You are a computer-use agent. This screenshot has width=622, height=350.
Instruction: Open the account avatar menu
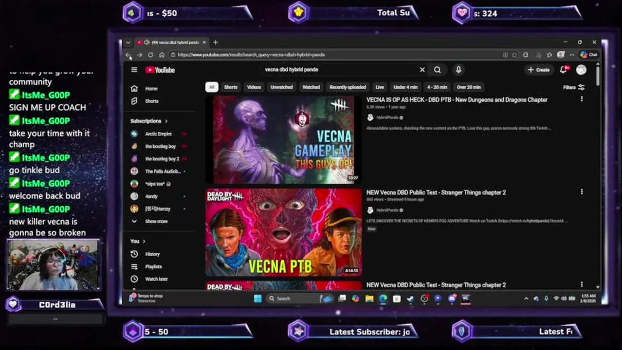(x=581, y=70)
